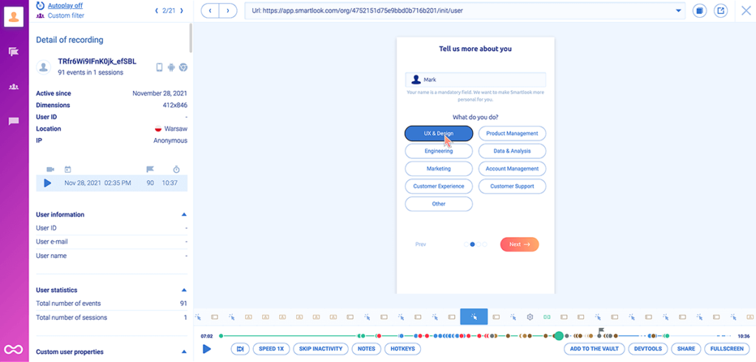This screenshot has height=362, width=756.
Task: Click the events flag icon in sidebar
Action: [x=13, y=52]
